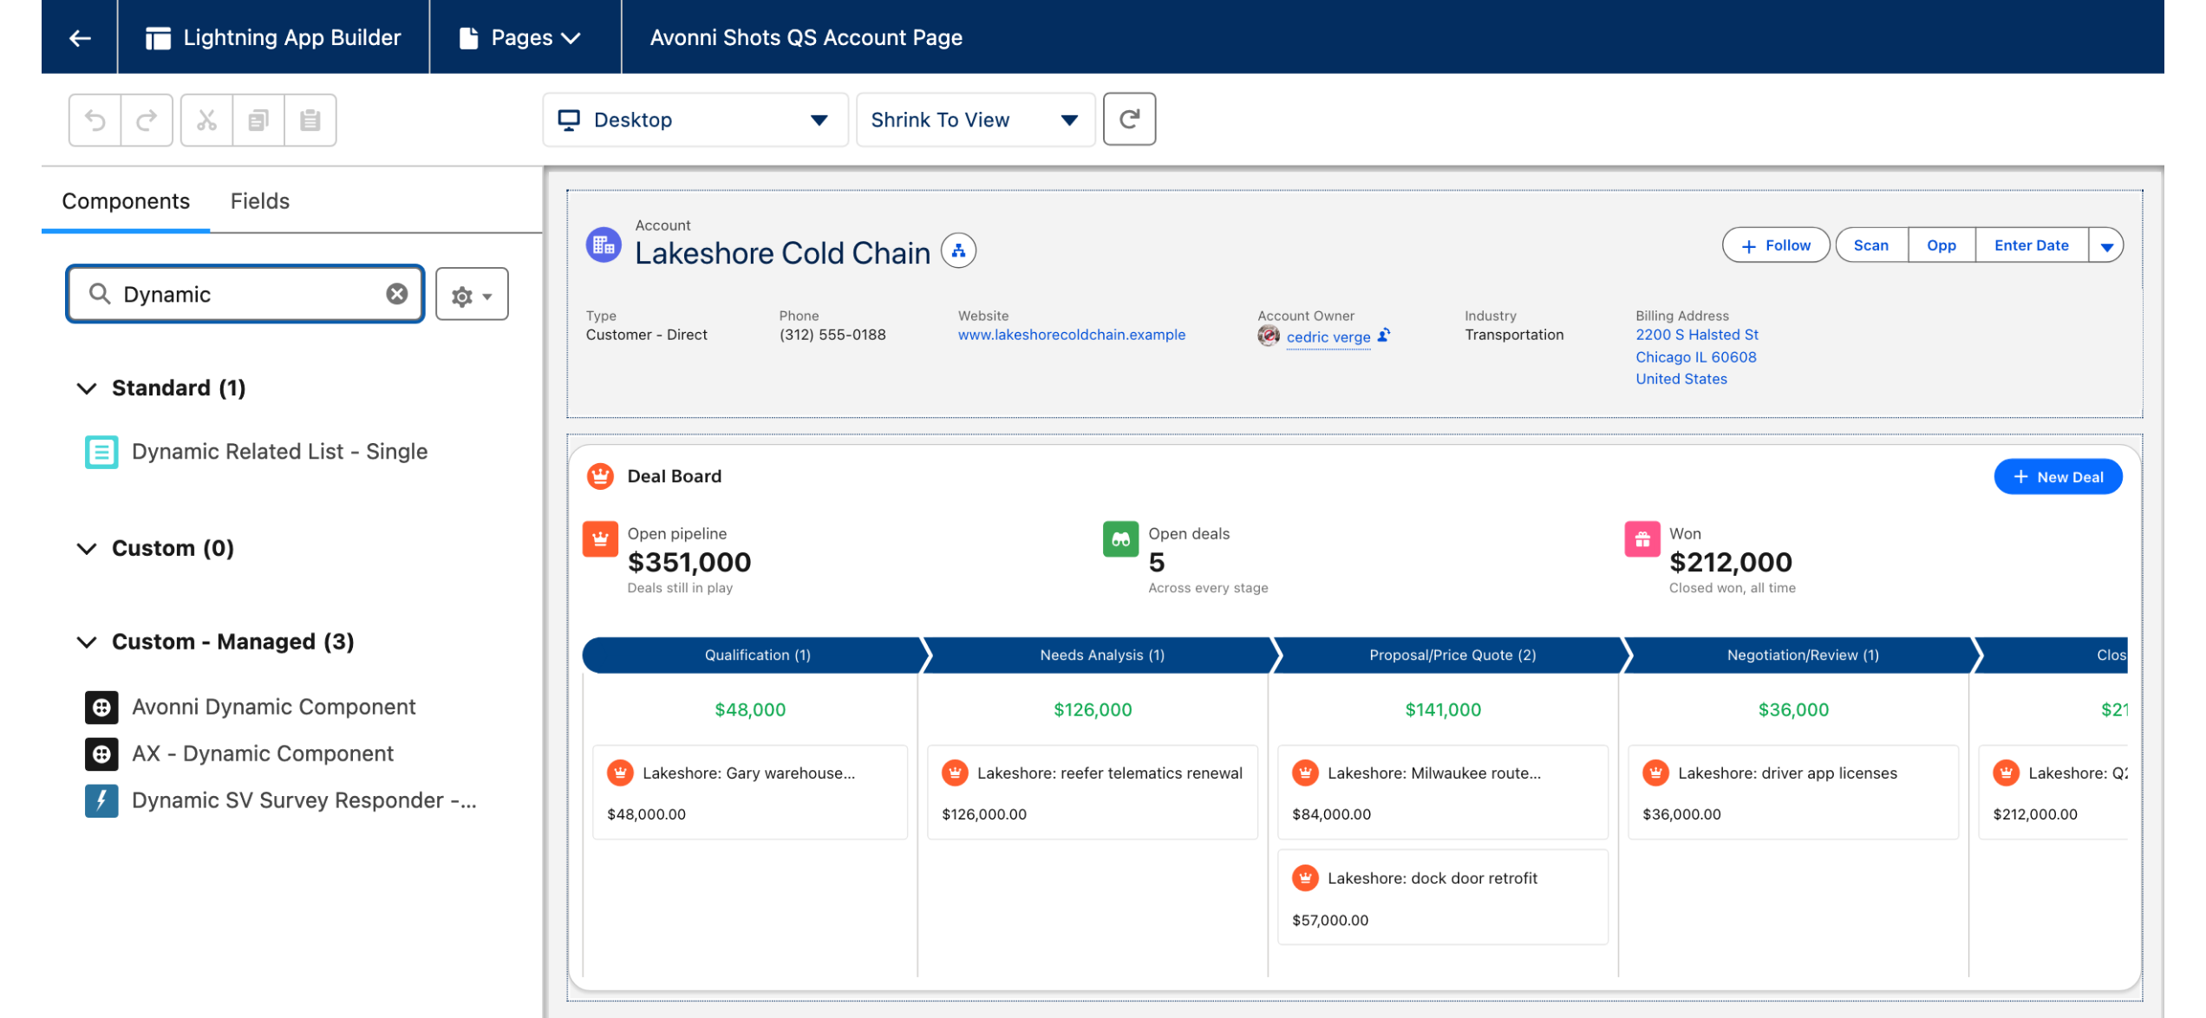Open the Desktop form factor dropdown

pyautogui.click(x=695, y=120)
